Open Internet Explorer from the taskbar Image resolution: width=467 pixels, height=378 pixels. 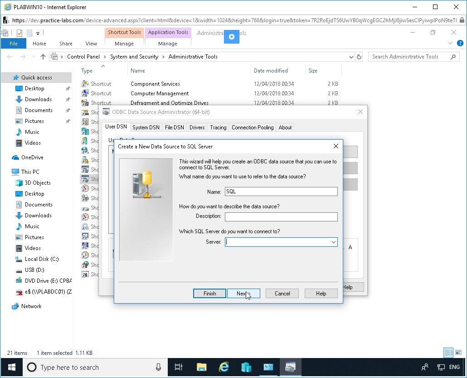tap(224, 367)
